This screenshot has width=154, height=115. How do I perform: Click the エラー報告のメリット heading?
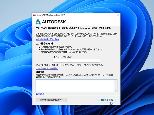[45, 43]
